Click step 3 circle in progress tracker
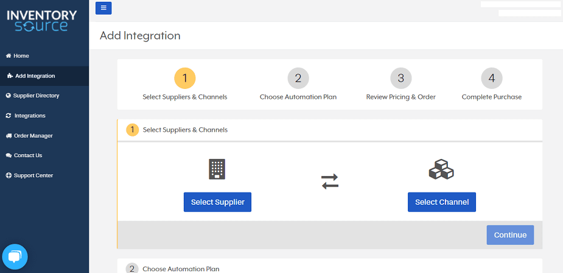This screenshot has width=563, height=273. point(400,78)
